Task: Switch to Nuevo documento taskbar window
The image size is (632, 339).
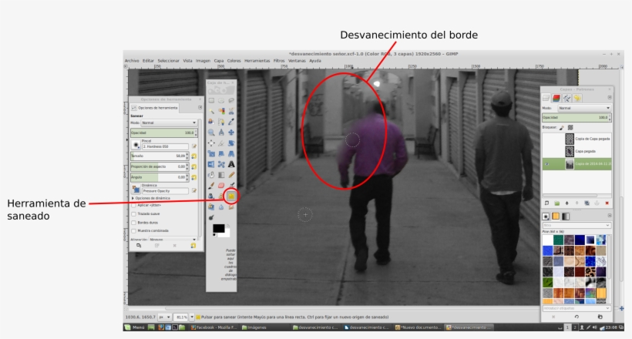Action: pos(419,327)
